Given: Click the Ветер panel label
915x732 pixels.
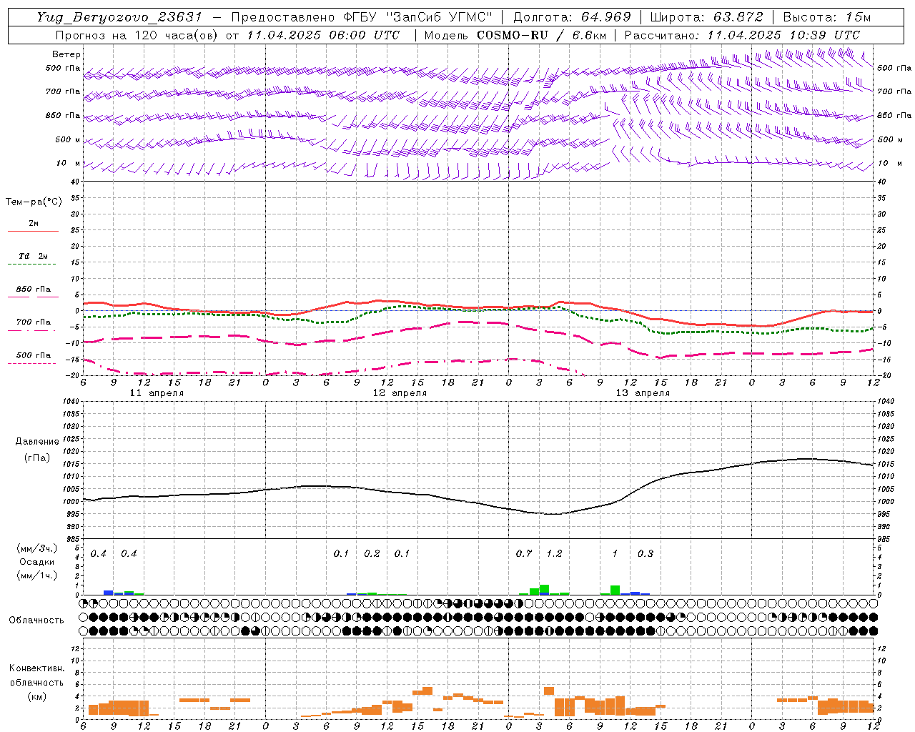Looking at the screenshot, I should pyautogui.click(x=66, y=54).
